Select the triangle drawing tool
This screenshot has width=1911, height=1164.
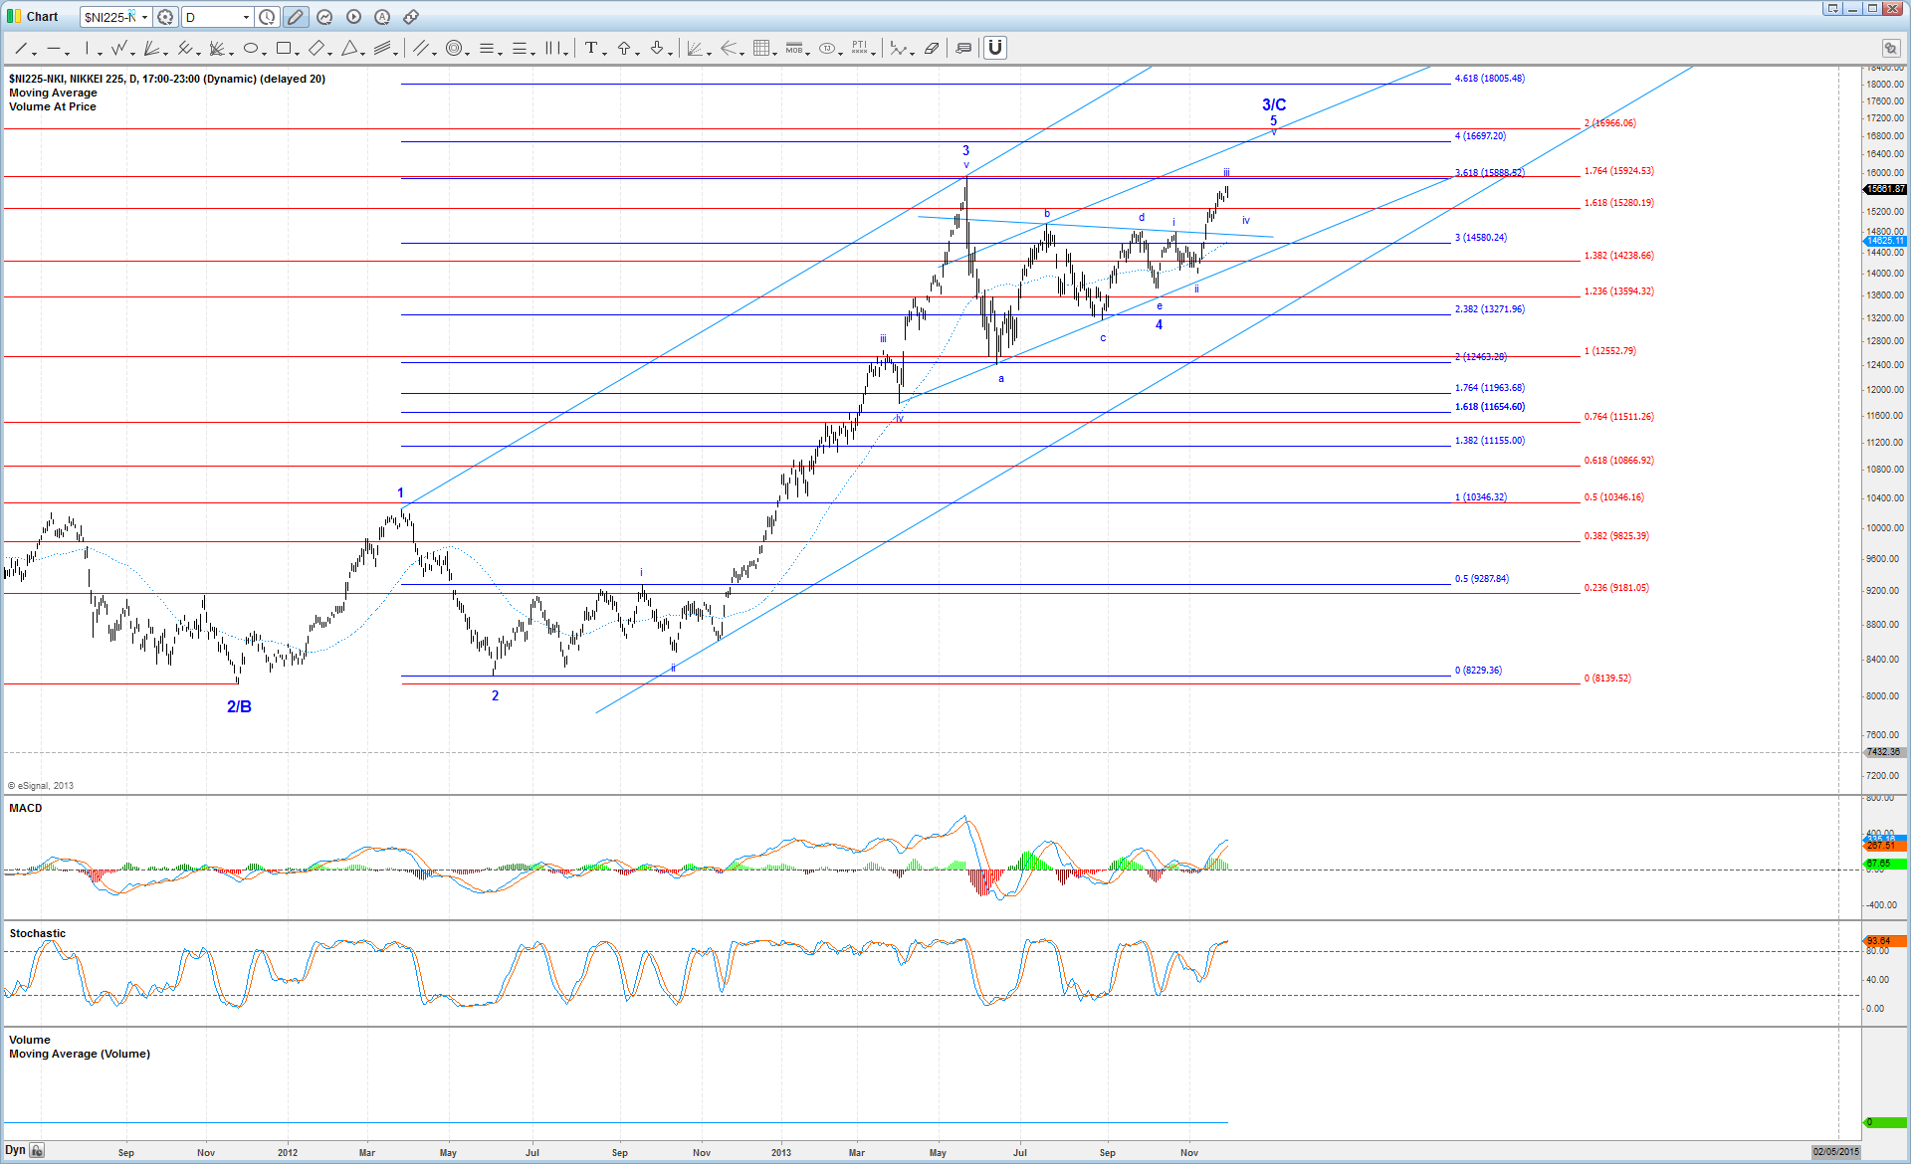point(349,48)
